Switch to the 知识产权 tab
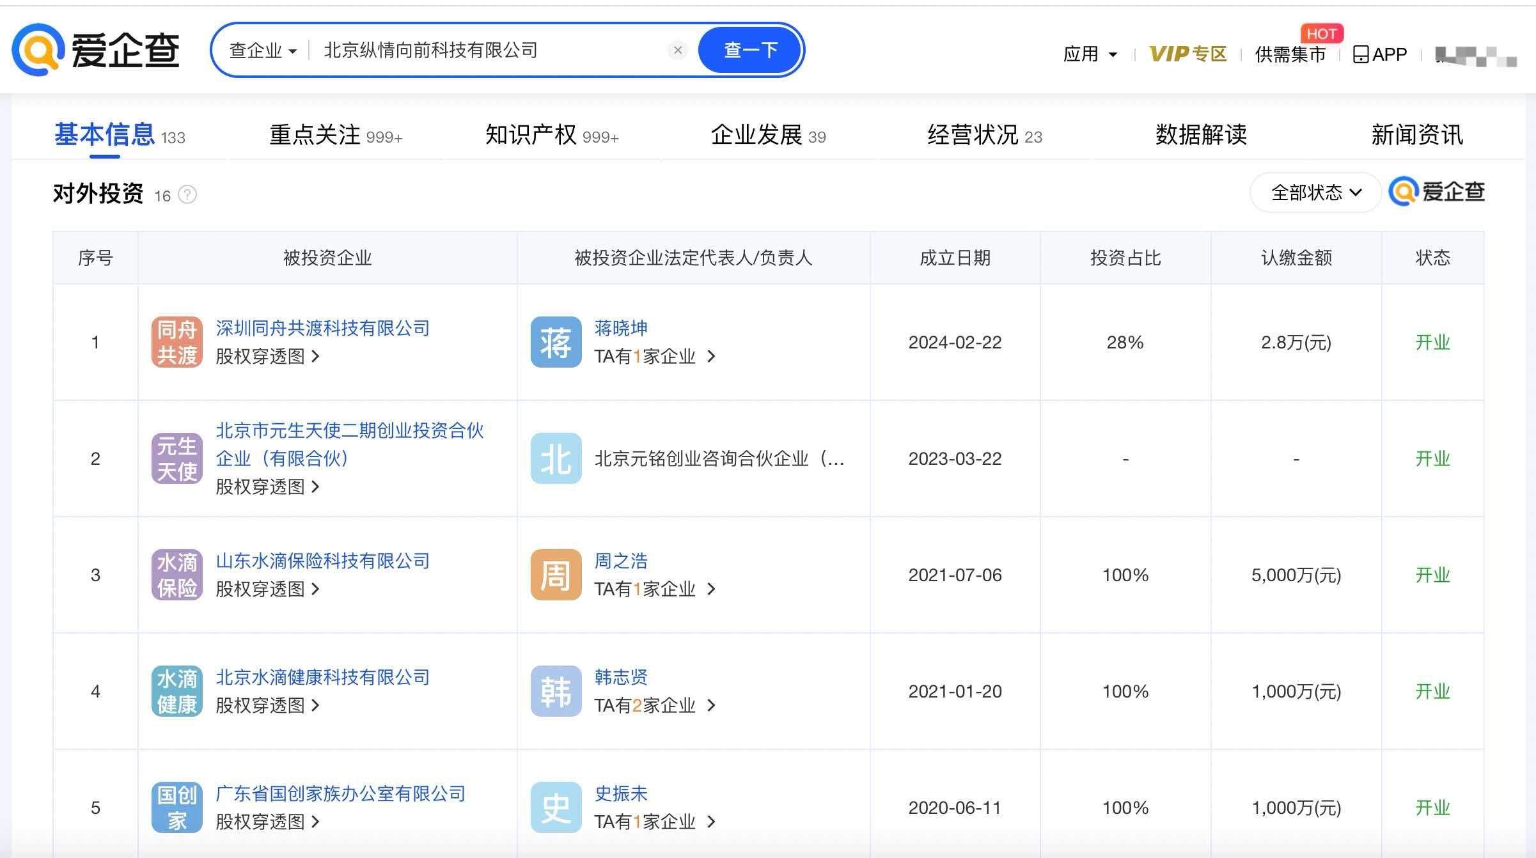Viewport: 1536px width, 858px height. pyautogui.click(x=552, y=135)
